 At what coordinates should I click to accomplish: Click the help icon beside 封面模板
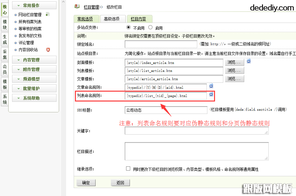click(x=249, y=61)
